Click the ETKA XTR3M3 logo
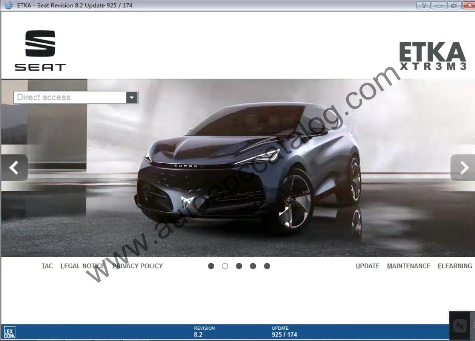 (x=433, y=56)
